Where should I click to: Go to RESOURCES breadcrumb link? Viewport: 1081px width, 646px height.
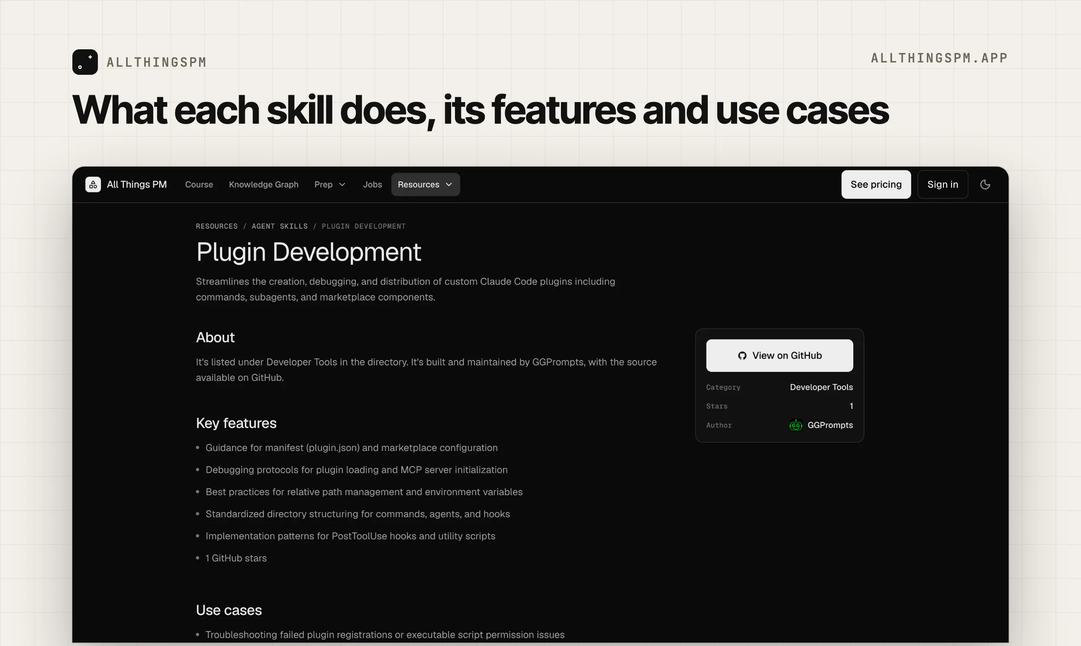217,226
